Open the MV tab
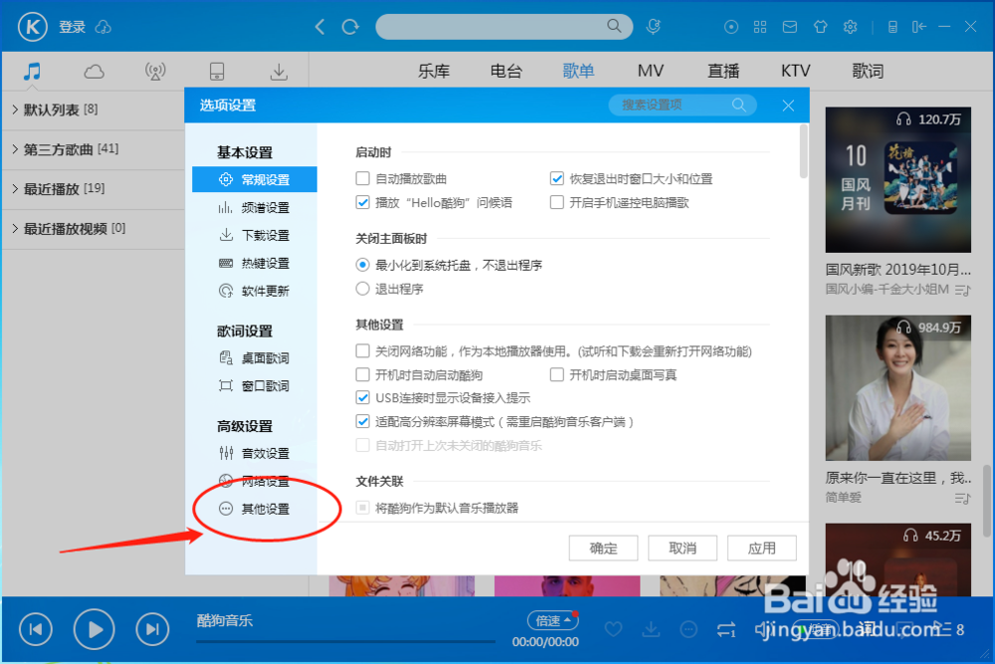Viewport: 995px width, 664px height. click(x=651, y=71)
